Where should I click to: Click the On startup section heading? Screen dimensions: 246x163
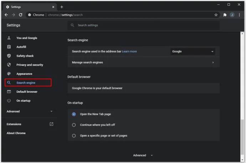(x=75, y=103)
